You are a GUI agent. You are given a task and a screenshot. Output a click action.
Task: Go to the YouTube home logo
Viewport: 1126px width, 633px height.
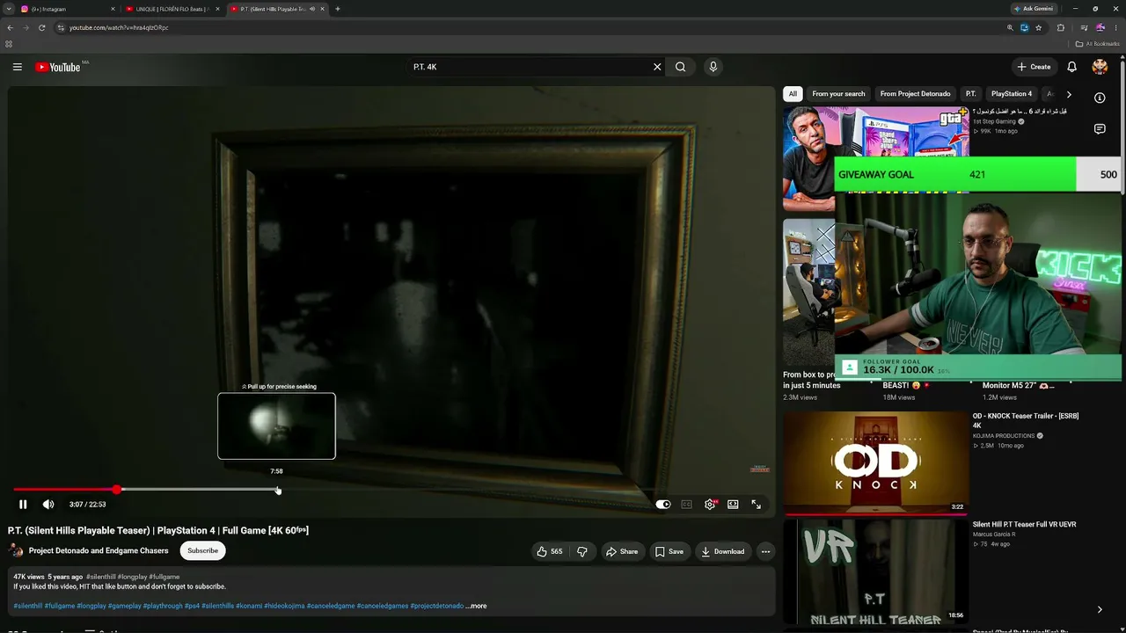[x=58, y=67]
